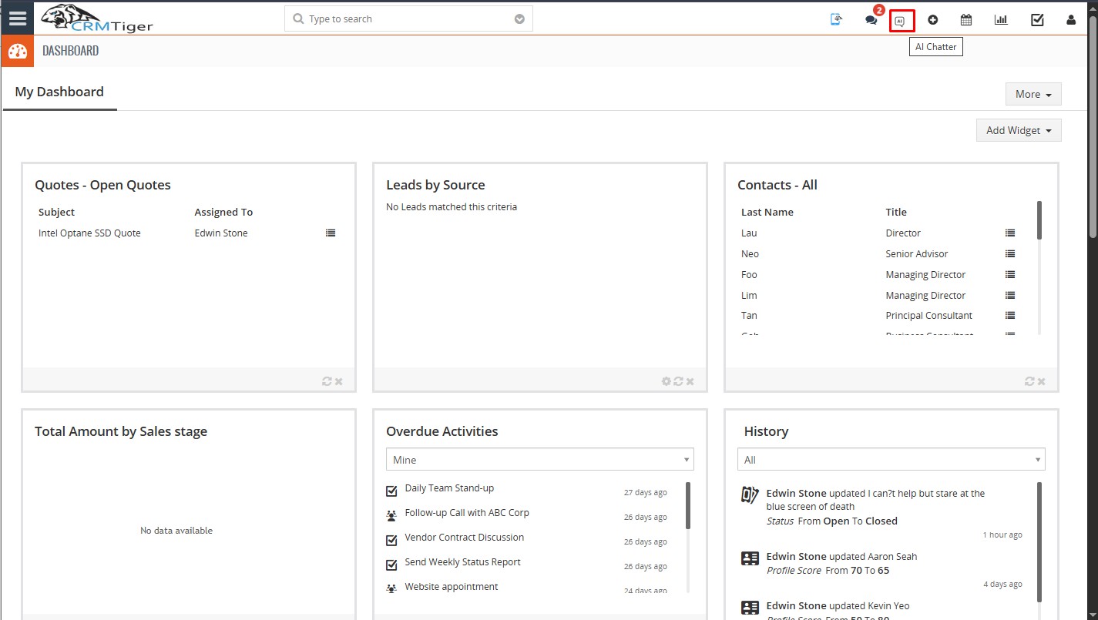Select the My Dashboard tab

pyautogui.click(x=59, y=92)
